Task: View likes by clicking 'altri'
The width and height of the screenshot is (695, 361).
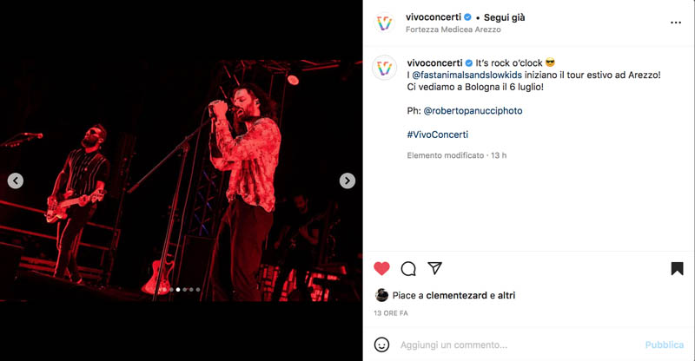Action: tap(506, 295)
